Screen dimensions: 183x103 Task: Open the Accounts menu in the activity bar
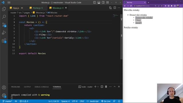(4, 88)
